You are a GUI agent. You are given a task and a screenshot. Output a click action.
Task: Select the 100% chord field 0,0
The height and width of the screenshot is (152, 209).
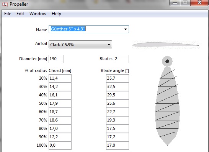[x=60, y=146]
